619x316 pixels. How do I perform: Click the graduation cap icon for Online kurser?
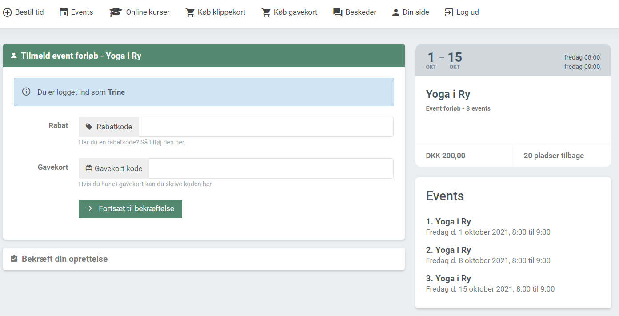(116, 12)
